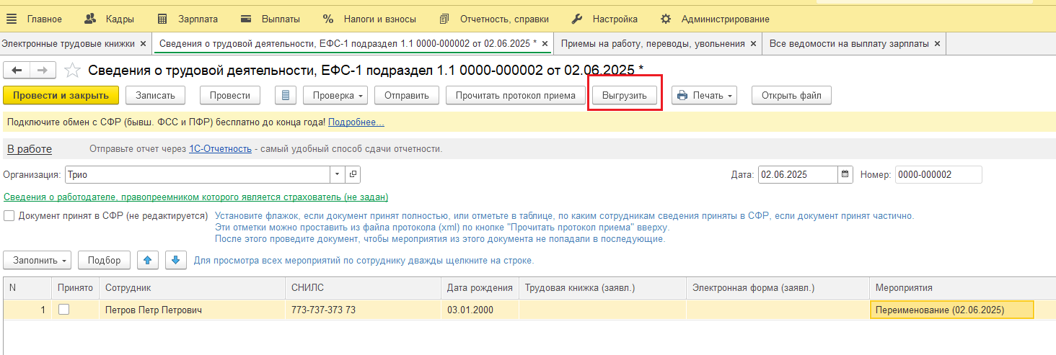Click the СНИЛС column header
This screenshot has width=1056, height=355.
[363, 287]
